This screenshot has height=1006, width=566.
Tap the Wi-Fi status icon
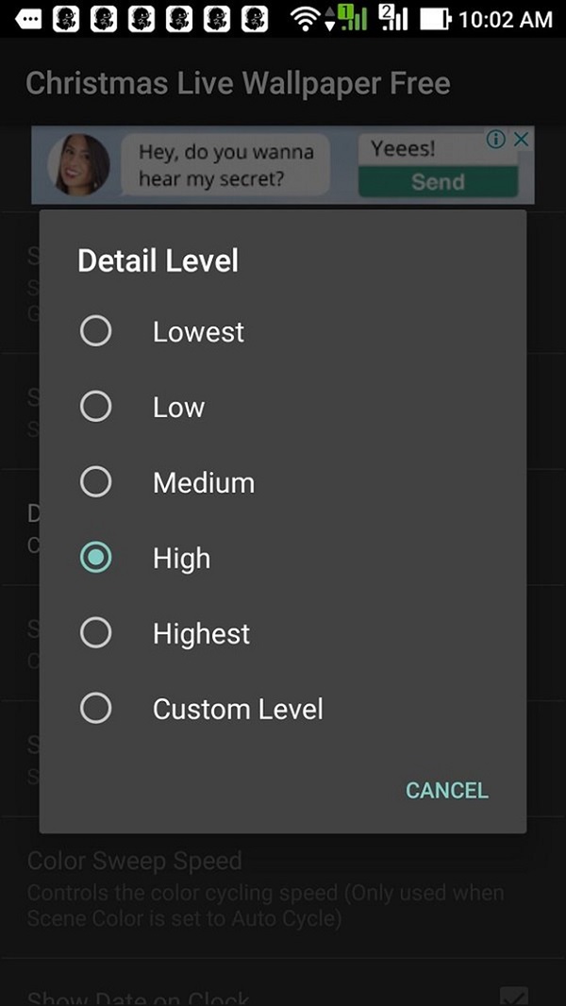305,18
